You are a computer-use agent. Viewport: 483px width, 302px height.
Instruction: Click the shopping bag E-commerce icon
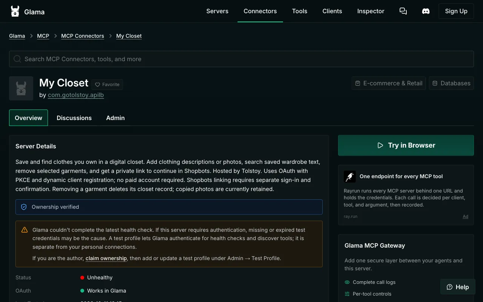(358, 83)
